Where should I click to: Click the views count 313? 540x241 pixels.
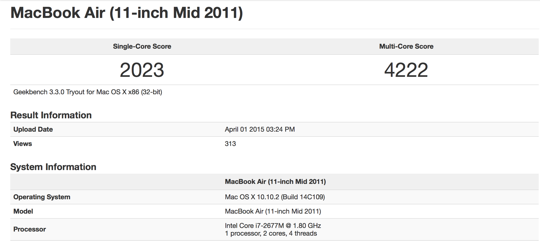230,144
